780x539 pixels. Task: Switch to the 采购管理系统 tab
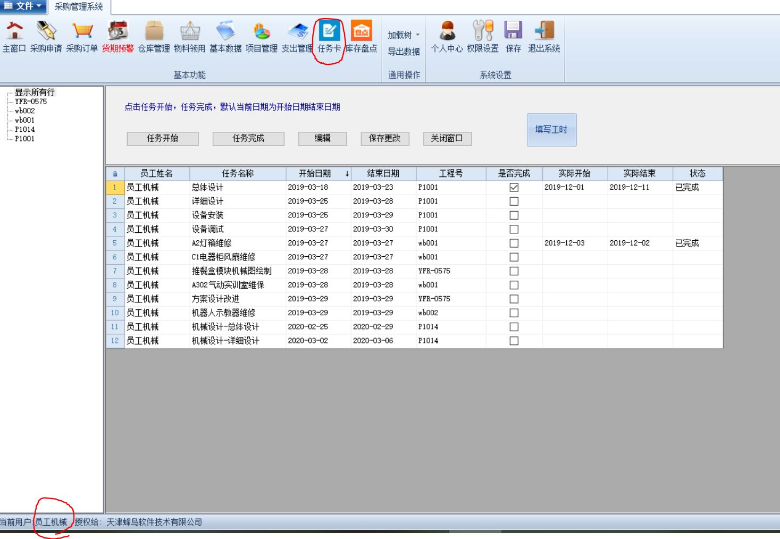coord(79,7)
